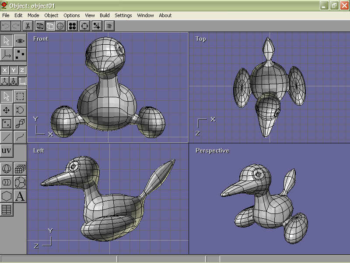Click the Top viewport label
The height and width of the screenshot is (263, 350).
(201, 39)
